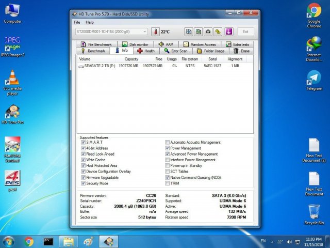Open VLC media player desktop icon
The height and width of the screenshot is (248, 330).
pos(12,82)
